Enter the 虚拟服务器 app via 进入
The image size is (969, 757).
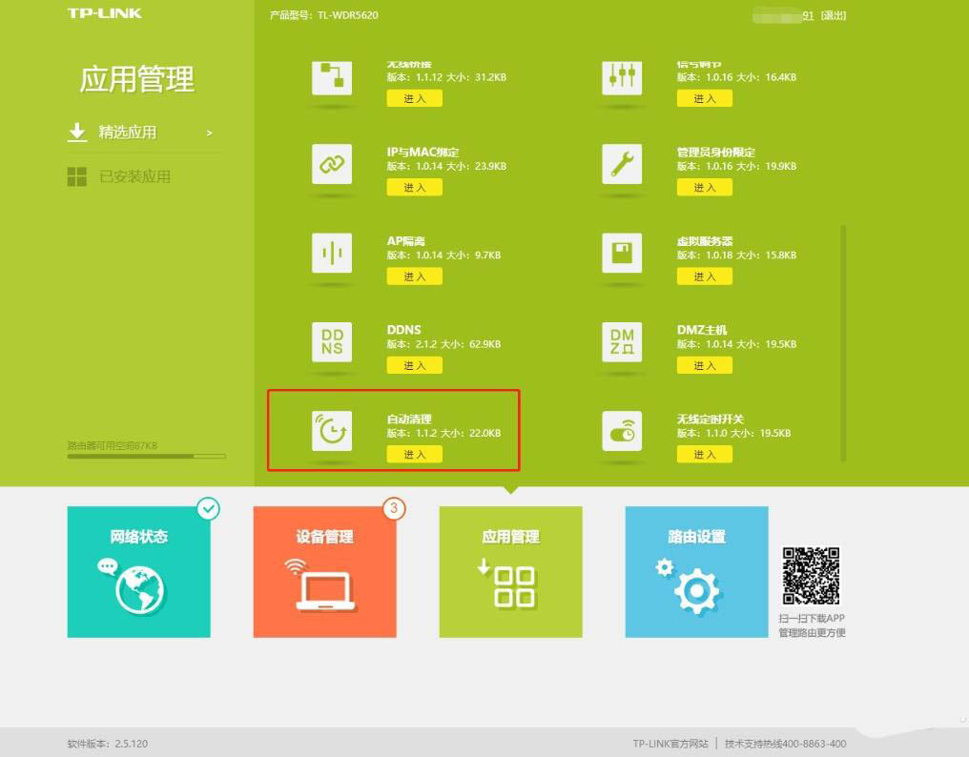pos(704,276)
